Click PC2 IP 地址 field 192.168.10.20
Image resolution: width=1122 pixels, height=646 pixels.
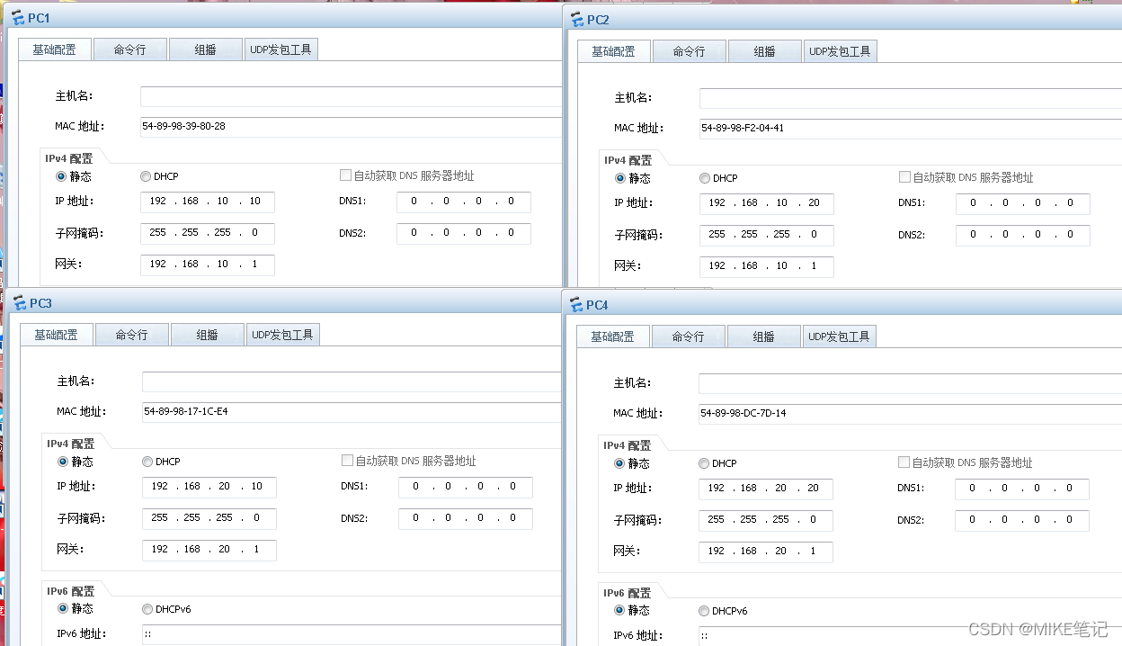tap(767, 203)
